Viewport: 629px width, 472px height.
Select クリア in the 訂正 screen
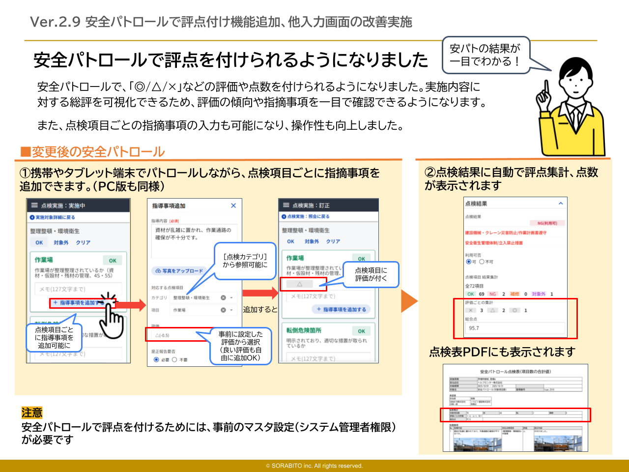[x=333, y=241]
